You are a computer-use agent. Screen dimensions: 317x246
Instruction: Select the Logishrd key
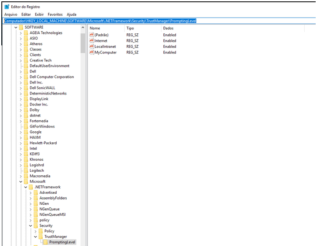point(36,165)
